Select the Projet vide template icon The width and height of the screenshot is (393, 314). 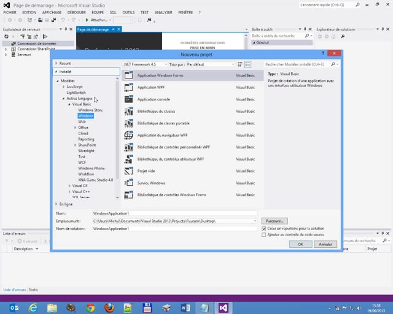[128, 170]
